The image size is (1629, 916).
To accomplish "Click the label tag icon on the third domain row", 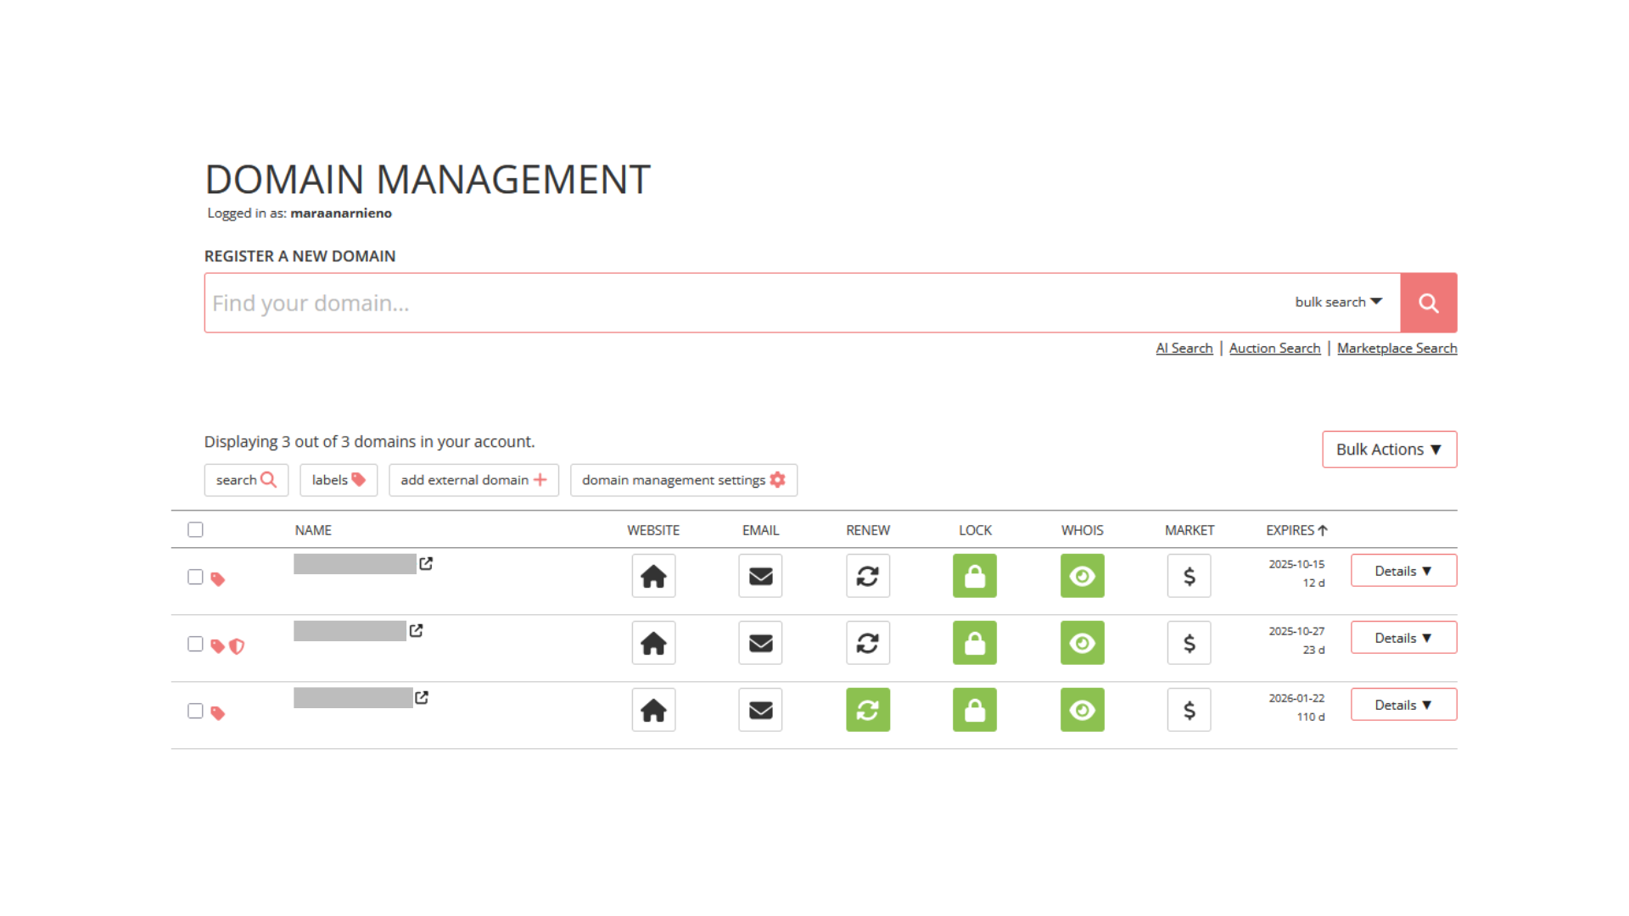I will (218, 712).
